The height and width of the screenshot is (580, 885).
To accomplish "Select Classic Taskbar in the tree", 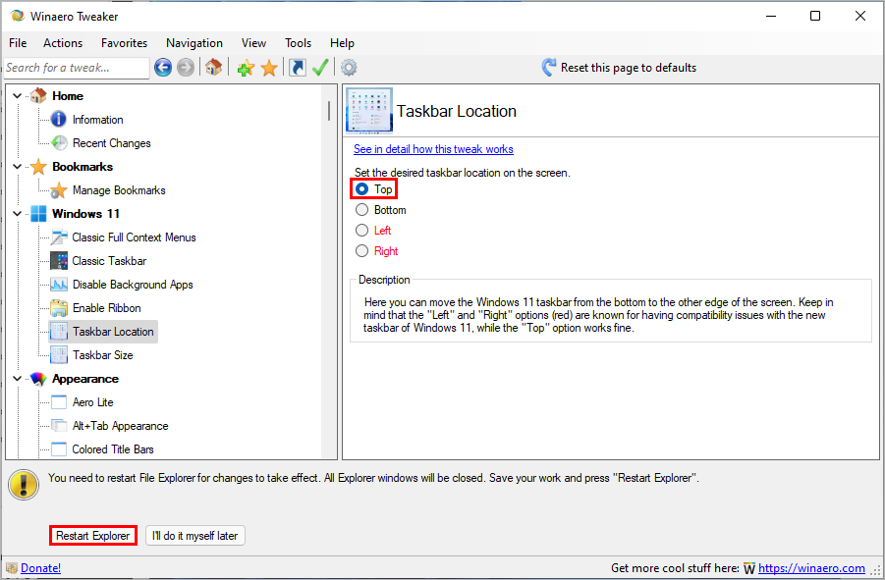I will click(x=109, y=261).
